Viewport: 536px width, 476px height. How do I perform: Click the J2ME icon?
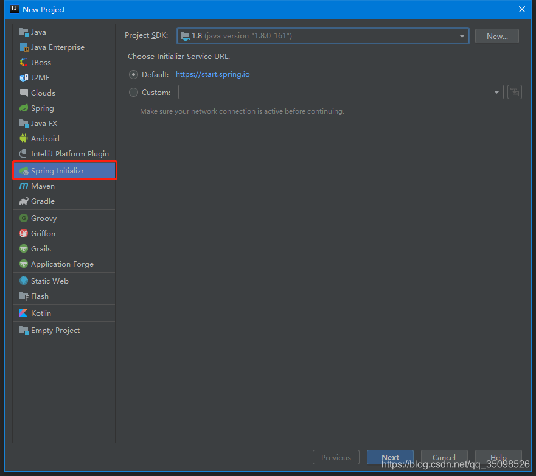point(24,78)
